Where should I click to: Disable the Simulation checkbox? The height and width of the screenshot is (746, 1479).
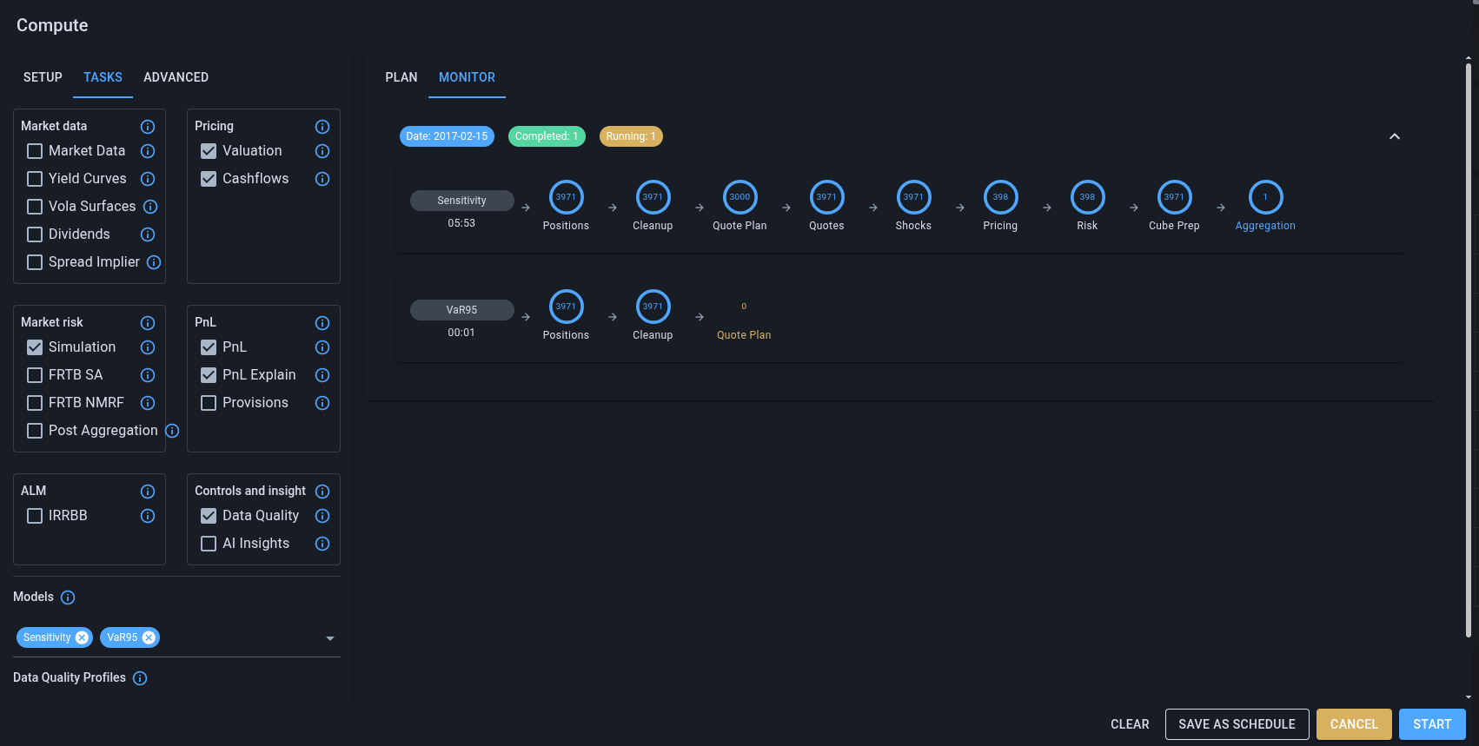[x=35, y=347]
